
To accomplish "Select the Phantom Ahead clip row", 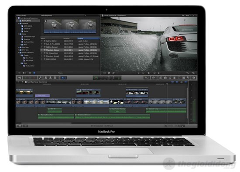I will [x=70, y=56].
